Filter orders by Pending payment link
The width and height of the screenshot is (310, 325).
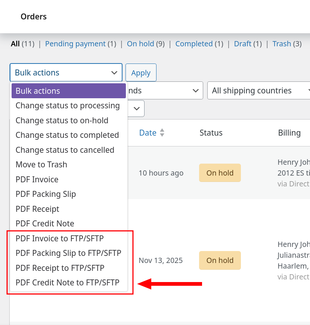pyautogui.click(x=75, y=44)
